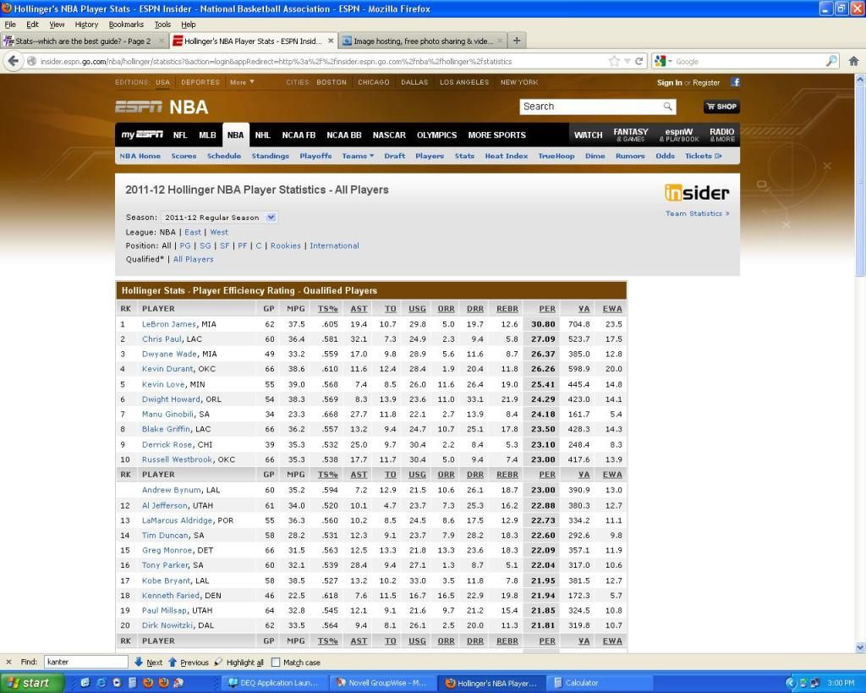Screen dimensions: 866x693
Task: Toggle the Match case checkbox
Action: pyautogui.click(x=276, y=662)
